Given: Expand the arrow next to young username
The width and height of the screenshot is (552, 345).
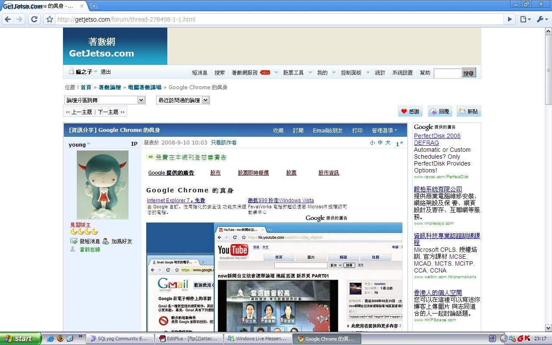Looking at the screenshot, I should [x=89, y=144].
